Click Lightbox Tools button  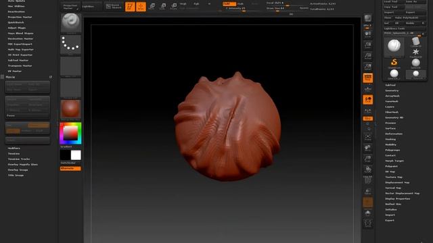(x=405, y=28)
